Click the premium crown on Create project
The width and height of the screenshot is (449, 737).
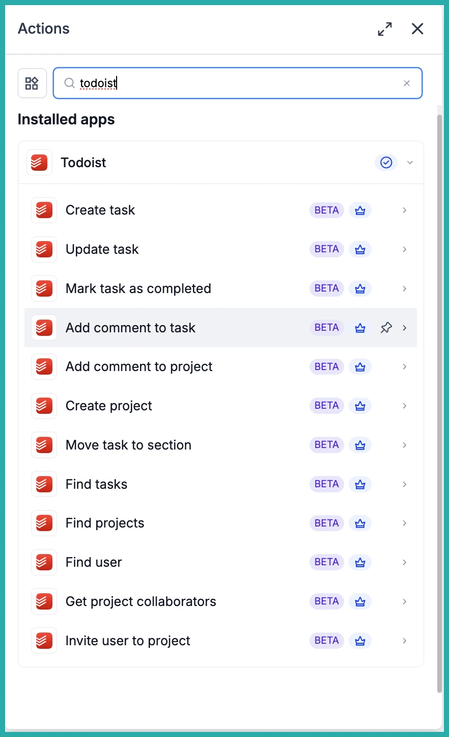tap(360, 406)
